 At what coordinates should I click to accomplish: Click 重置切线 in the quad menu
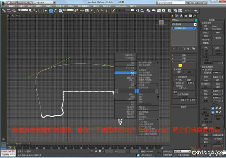point(126,78)
